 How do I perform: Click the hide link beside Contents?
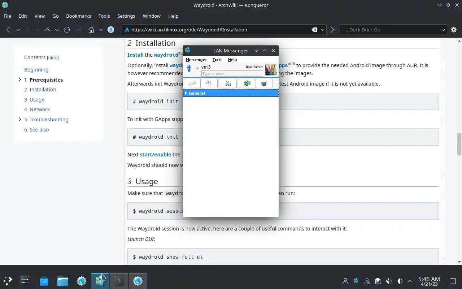[x=53, y=58]
